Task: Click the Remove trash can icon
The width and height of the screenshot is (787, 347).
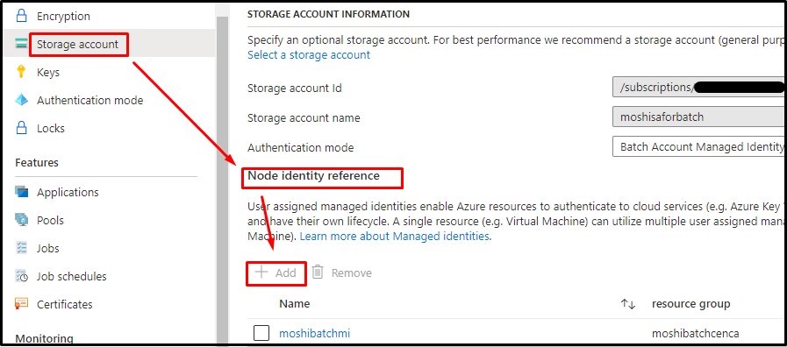Action: point(318,273)
